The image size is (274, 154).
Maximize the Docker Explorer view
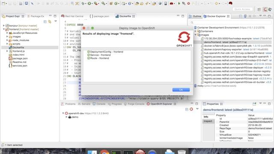[x=269, y=16]
